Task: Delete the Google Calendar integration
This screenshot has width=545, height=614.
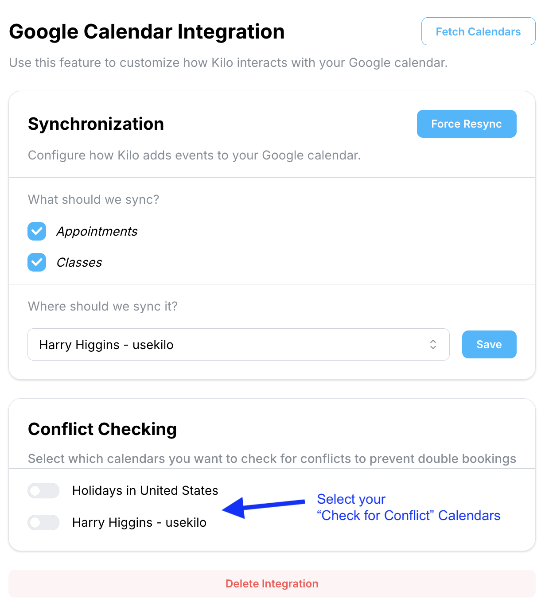Action: [272, 583]
